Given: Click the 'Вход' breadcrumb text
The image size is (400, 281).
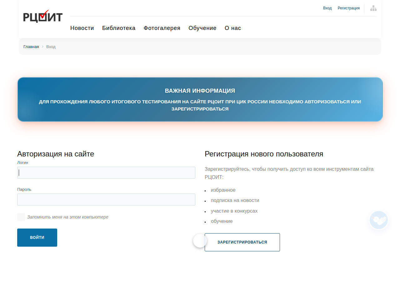Looking at the screenshot, I should click(51, 47).
